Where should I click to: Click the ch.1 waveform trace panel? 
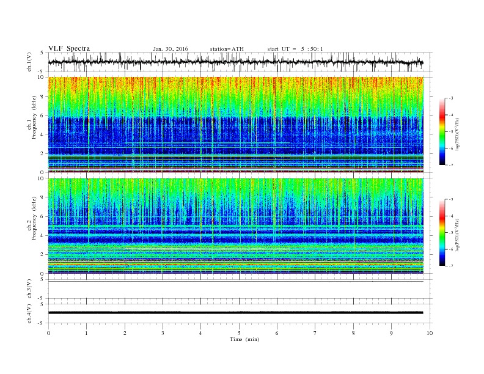point(240,62)
